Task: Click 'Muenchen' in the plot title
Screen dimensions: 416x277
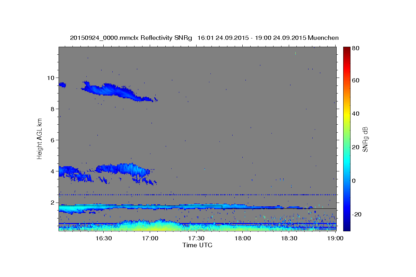Action: 323,38
